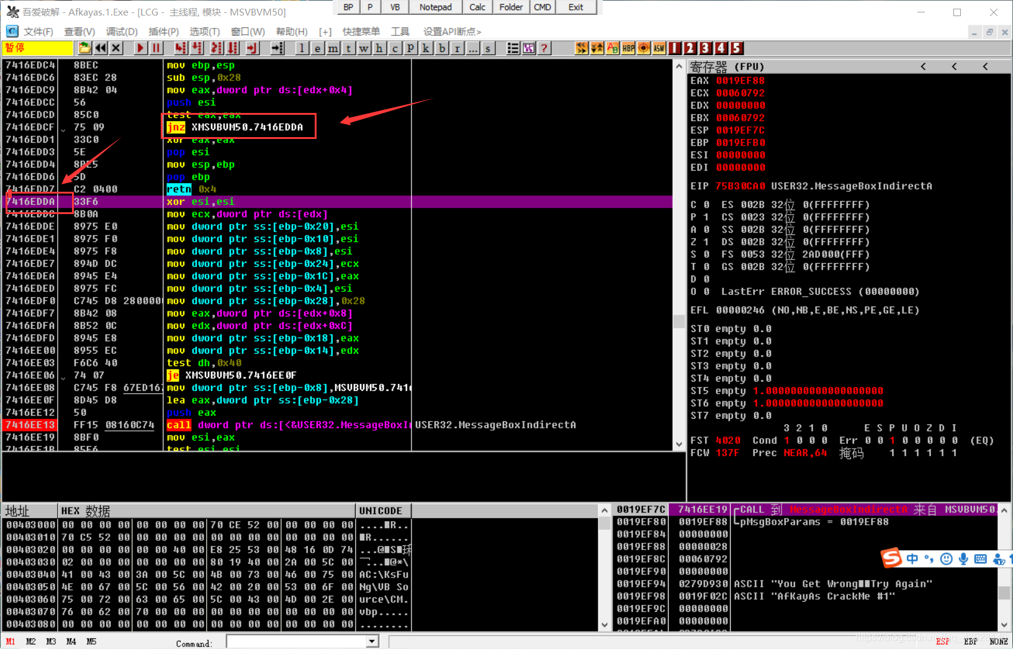
Task: Open the Command combo box dropdown arrow
Action: [x=372, y=642]
